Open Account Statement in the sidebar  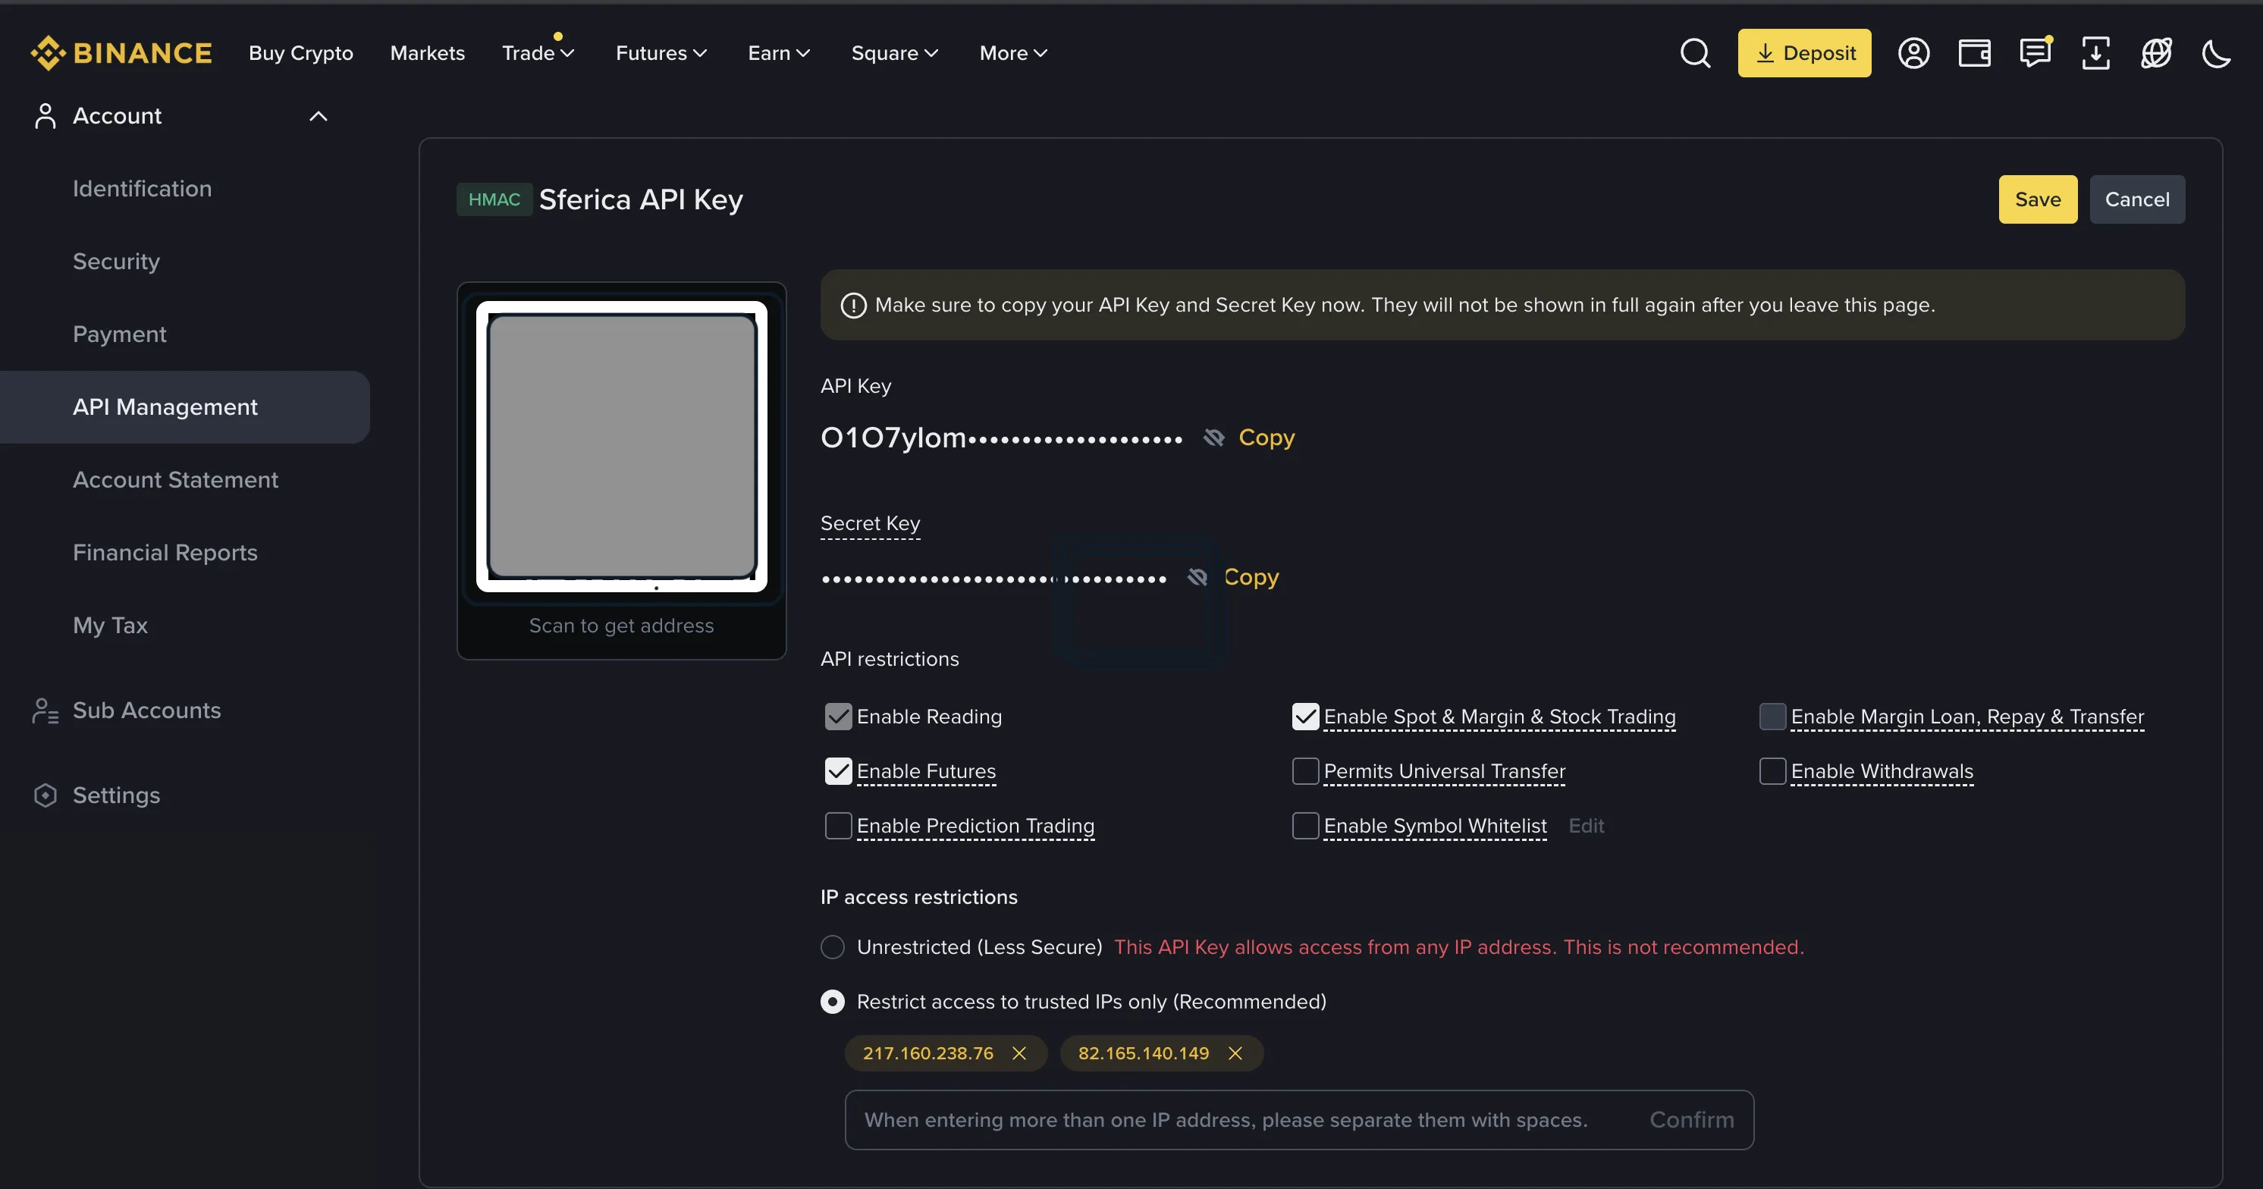[175, 480]
